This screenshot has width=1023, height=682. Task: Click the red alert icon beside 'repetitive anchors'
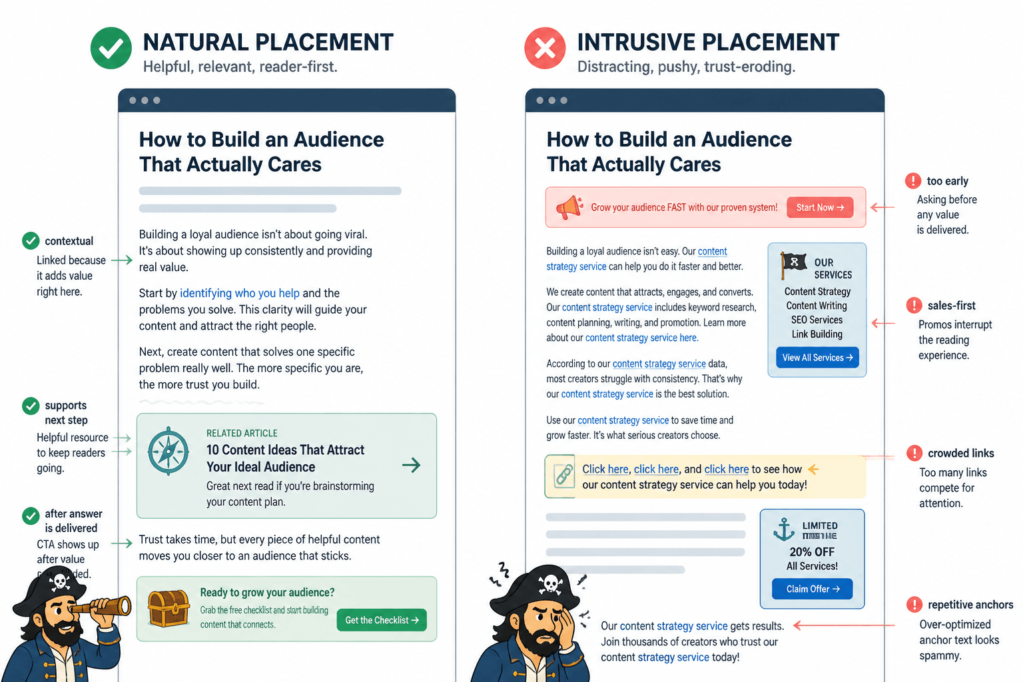(x=914, y=605)
